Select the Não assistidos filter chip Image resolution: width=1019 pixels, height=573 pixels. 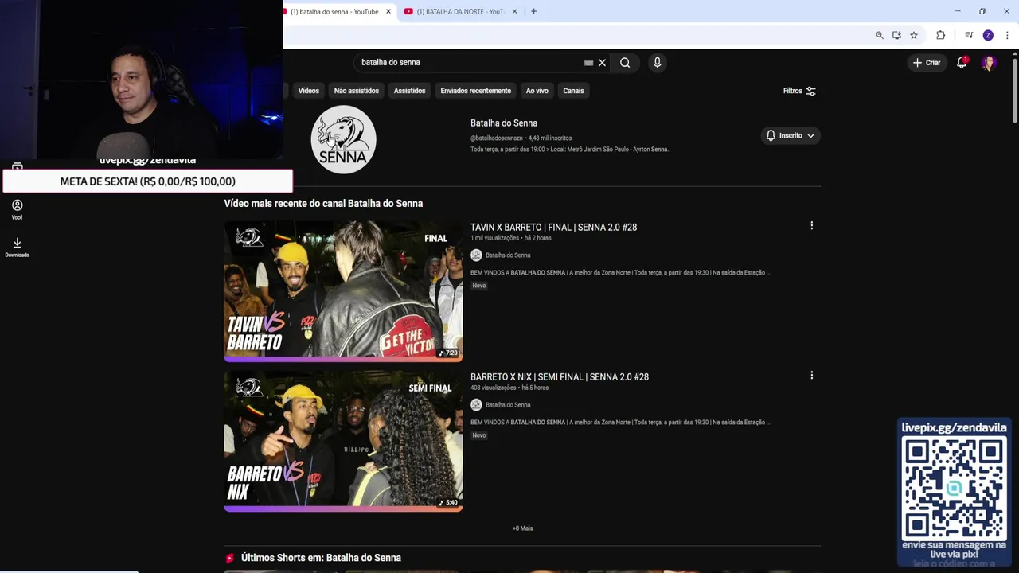coord(357,91)
